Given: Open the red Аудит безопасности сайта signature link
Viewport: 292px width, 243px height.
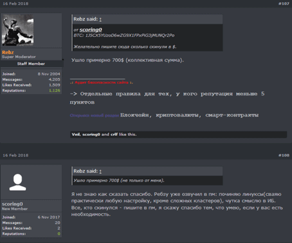Looking at the screenshot, I should (102, 83).
